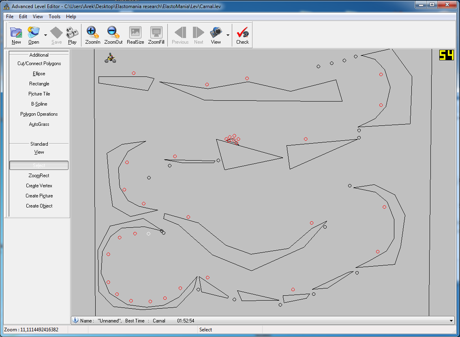Open the Edit menu
Screen dimensions: 460x337
pos(23,17)
